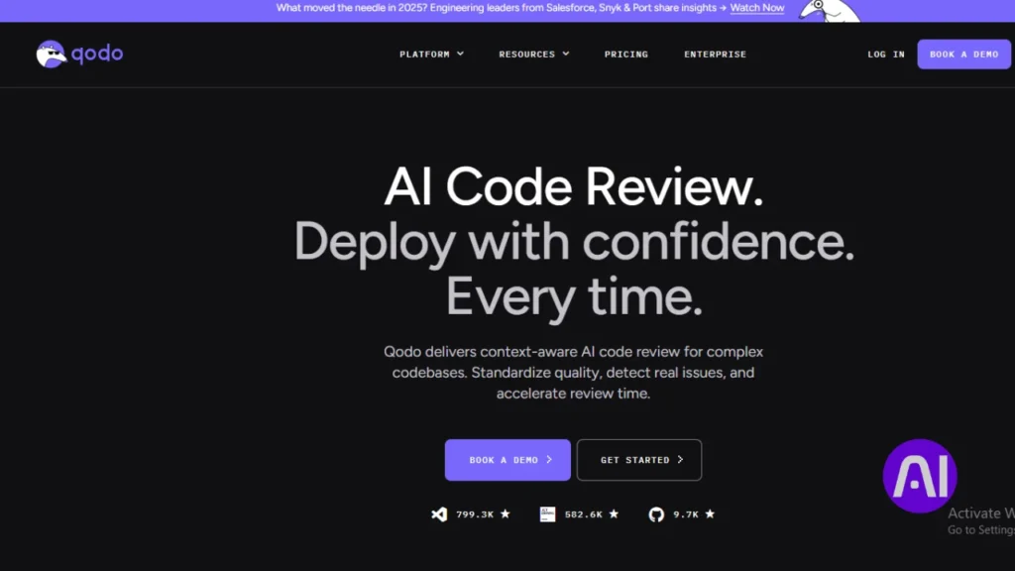Open the RESOURCES dropdown menu
1015x571 pixels.
[x=527, y=55]
